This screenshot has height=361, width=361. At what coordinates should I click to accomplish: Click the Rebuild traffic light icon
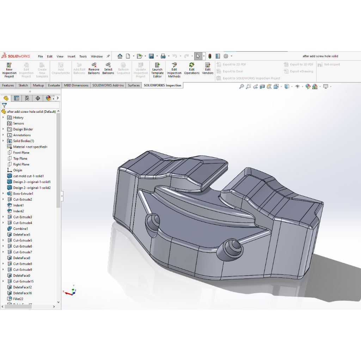(x=210, y=56)
